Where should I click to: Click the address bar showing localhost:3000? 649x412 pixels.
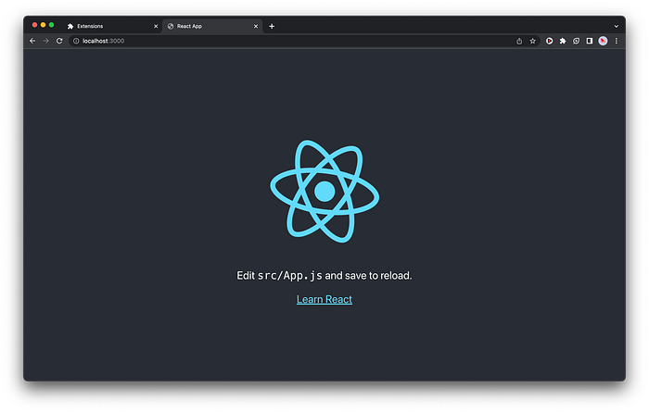(x=304, y=41)
